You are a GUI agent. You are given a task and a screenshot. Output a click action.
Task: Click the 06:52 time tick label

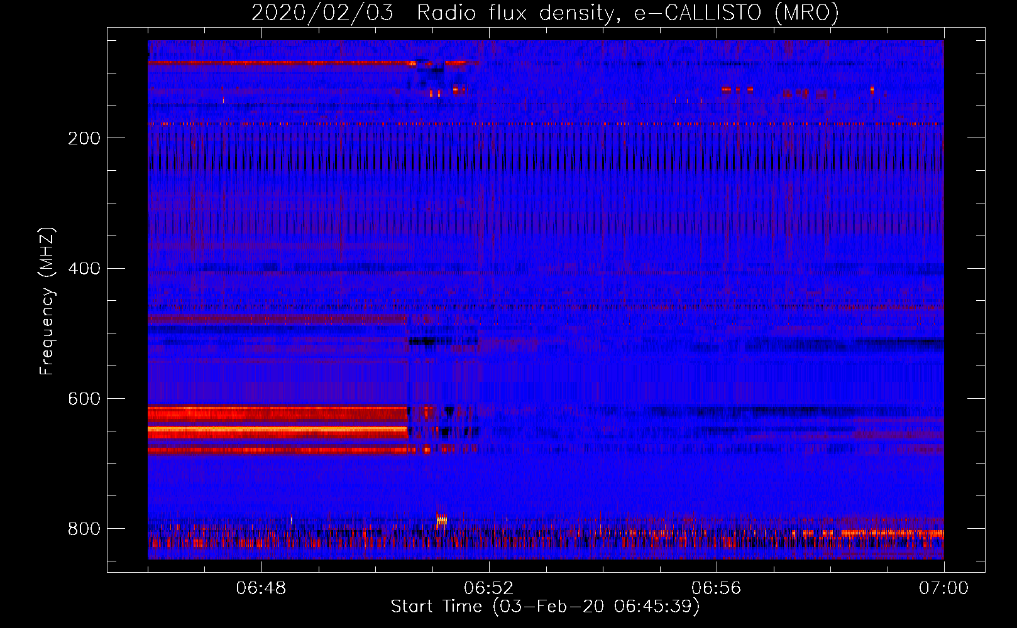[x=488, y=588]
